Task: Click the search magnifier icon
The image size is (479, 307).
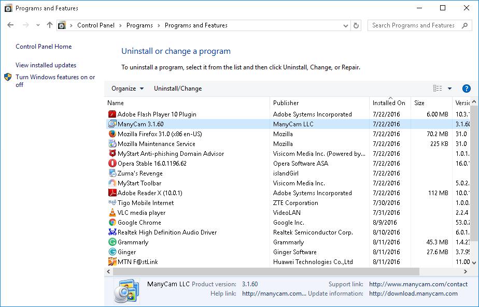Action: click(x=464, y=26)
